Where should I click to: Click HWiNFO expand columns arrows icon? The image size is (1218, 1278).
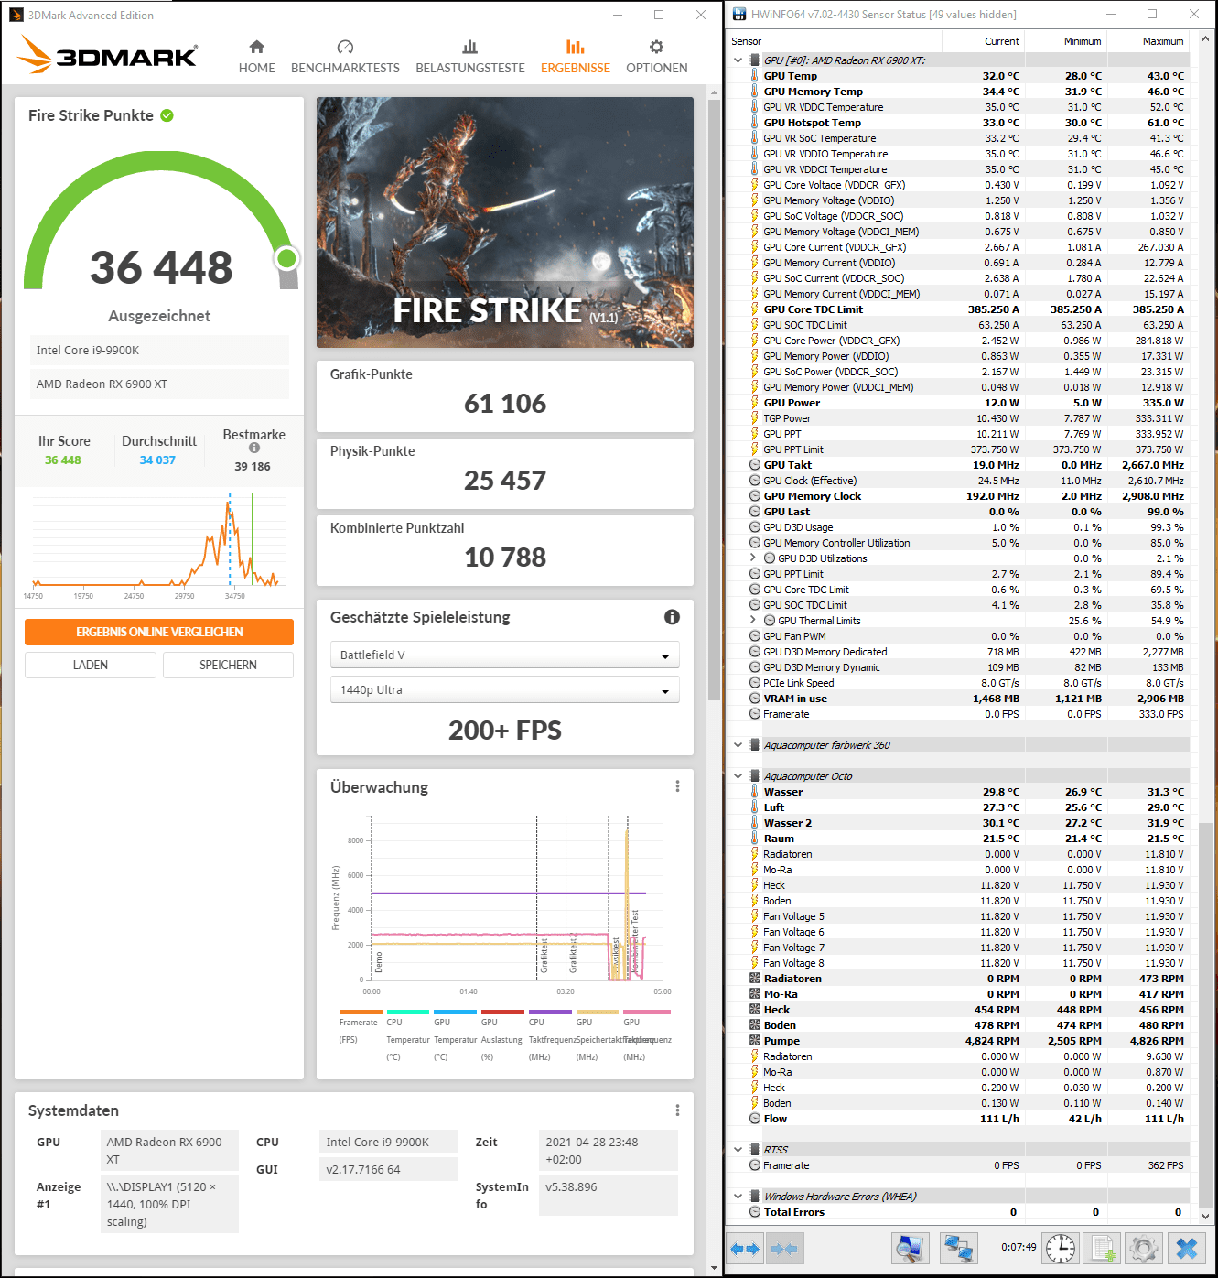click(746, 1248)
